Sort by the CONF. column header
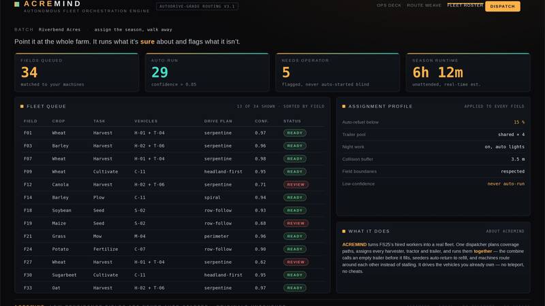This screenshot has width=545, height=306. (x=262, y=121)
